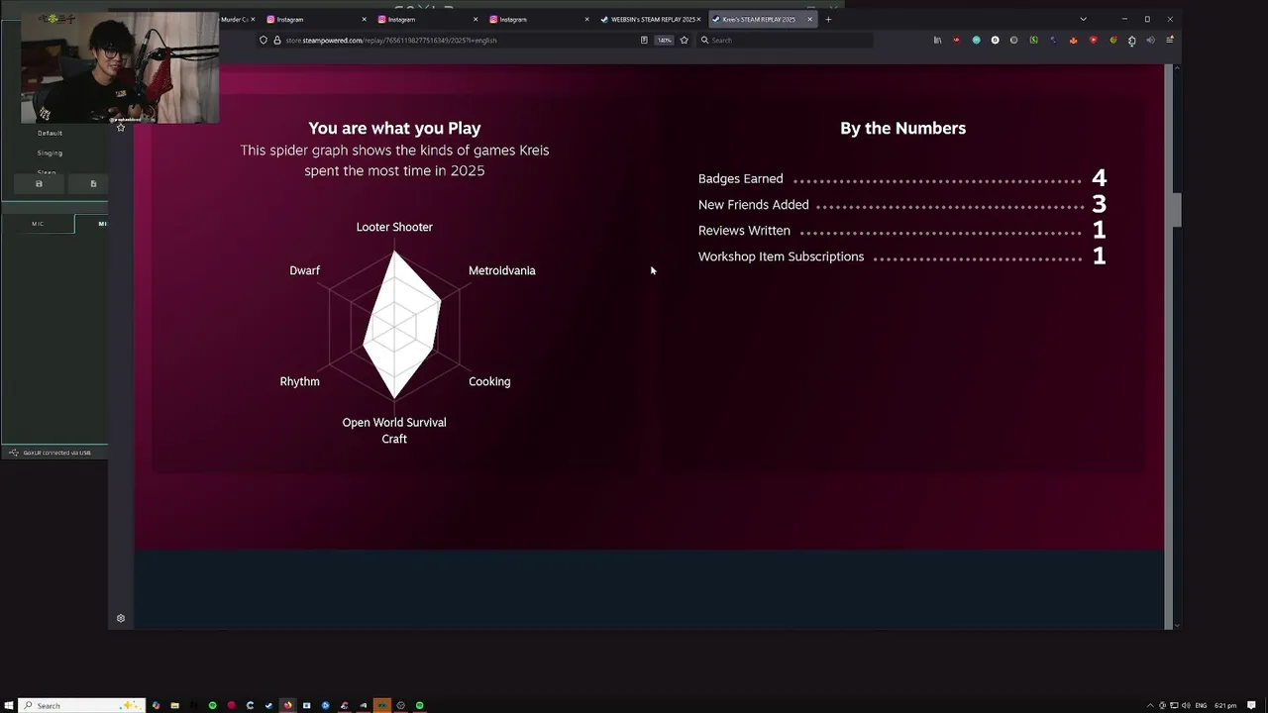Open the browser Library icon
Viewport: 1268px width, 713px height.
(937, 41)
